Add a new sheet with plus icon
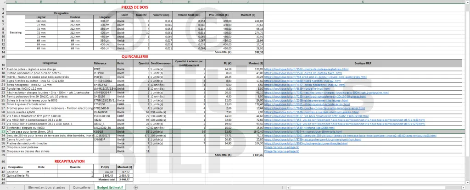This screenshot has height=190, width=470. click(135, 187)
